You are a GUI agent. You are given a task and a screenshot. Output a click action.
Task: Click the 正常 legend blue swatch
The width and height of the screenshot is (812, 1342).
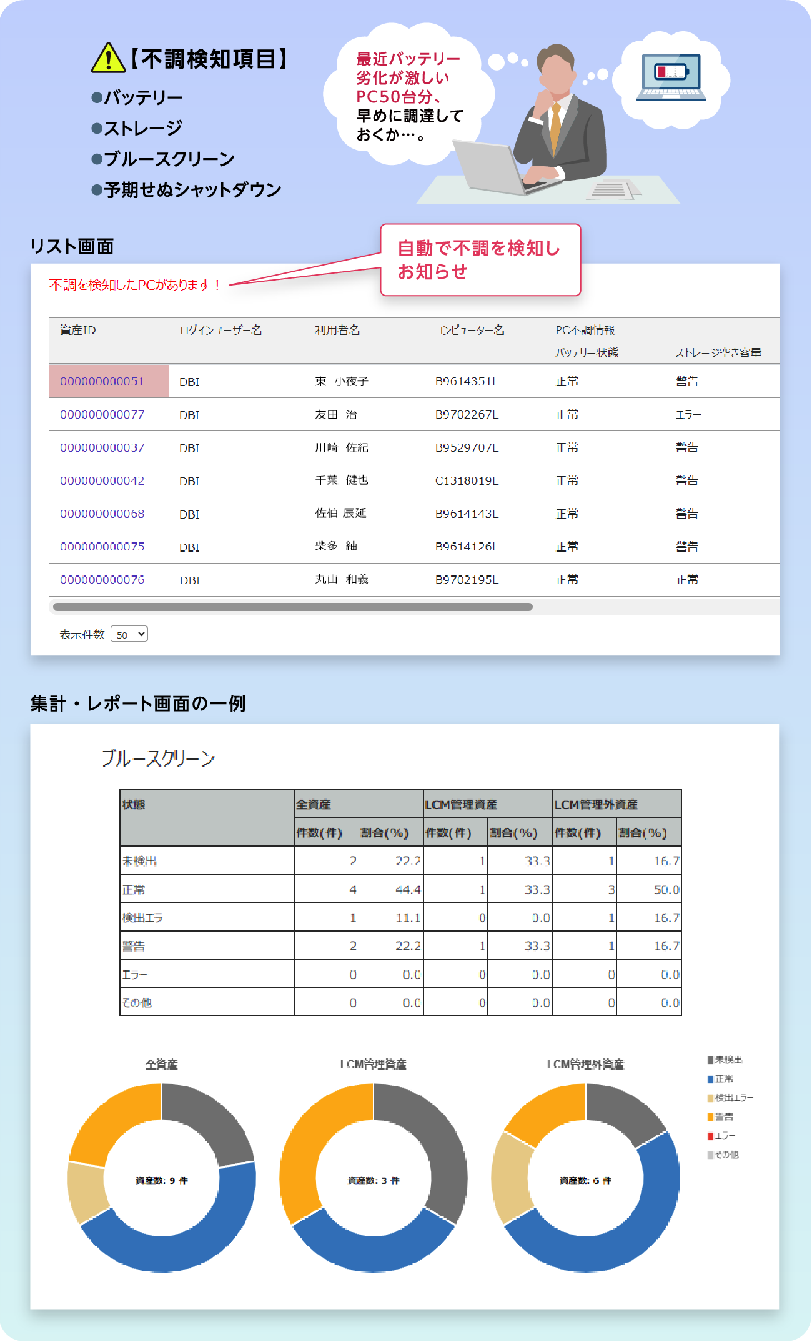pos(710,1079)
